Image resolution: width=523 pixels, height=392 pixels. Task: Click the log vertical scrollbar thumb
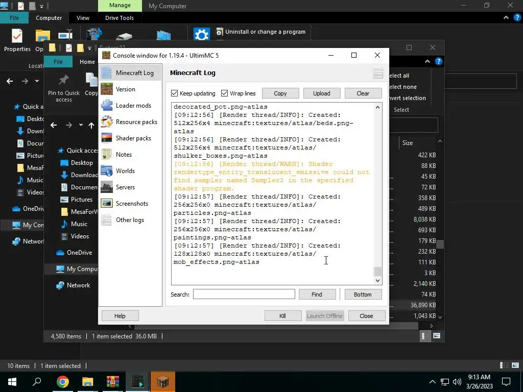(x=377, y=272)
